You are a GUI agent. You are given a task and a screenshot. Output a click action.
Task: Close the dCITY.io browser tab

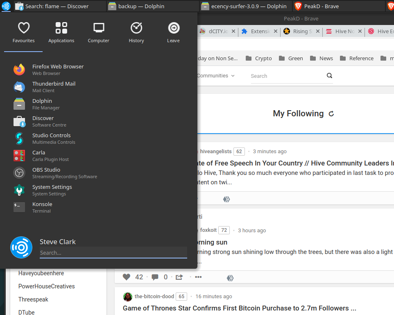point(233,31)
